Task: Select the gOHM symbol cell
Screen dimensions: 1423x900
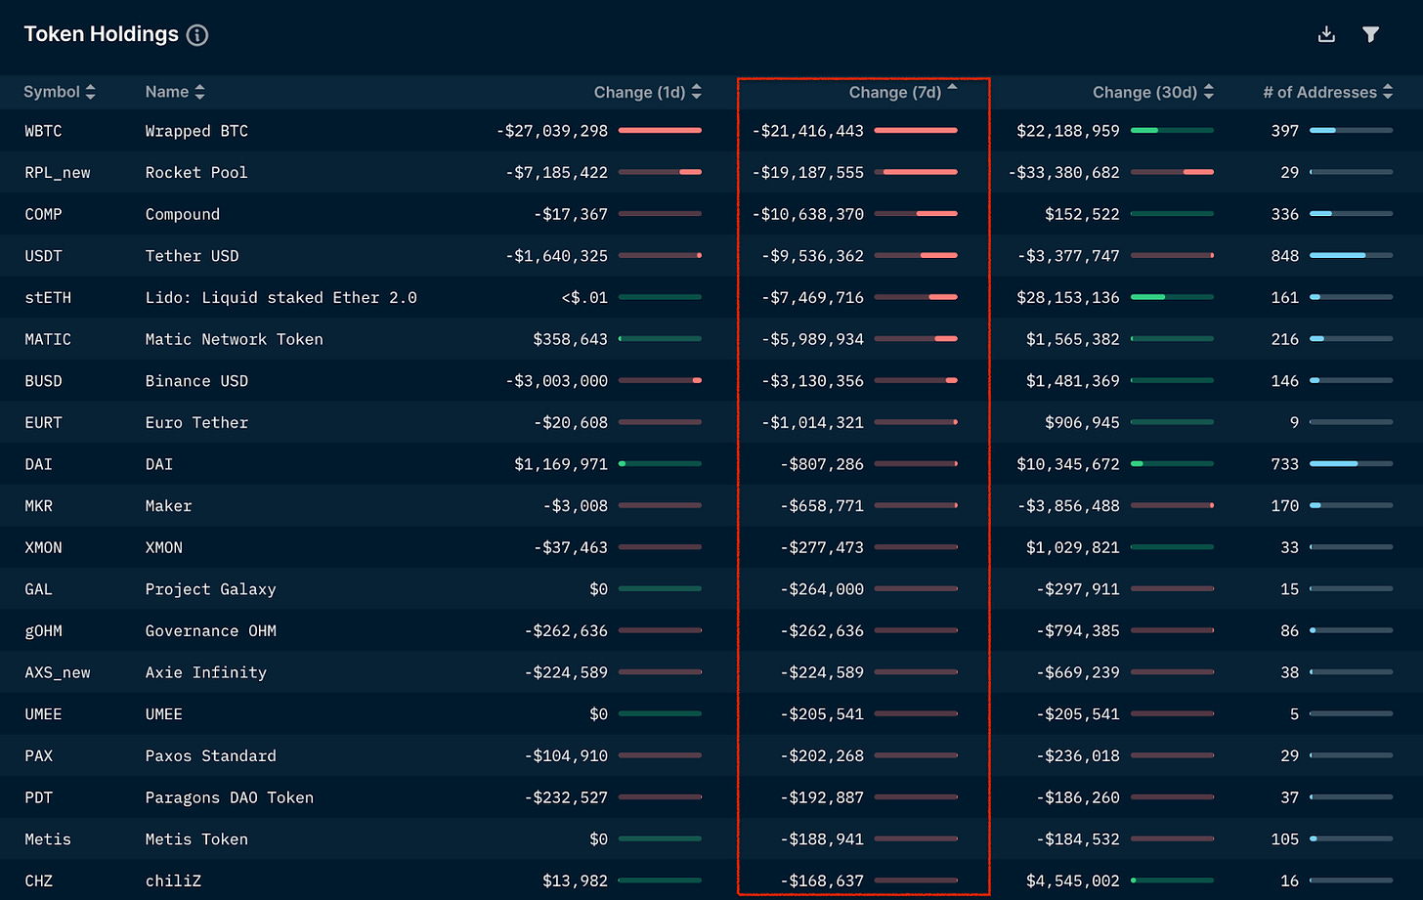Action: coord(43,631)
